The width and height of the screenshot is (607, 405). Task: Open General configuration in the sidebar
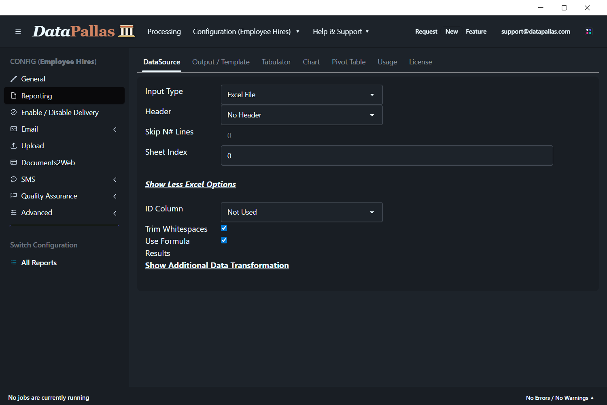[x=64, y=79]
